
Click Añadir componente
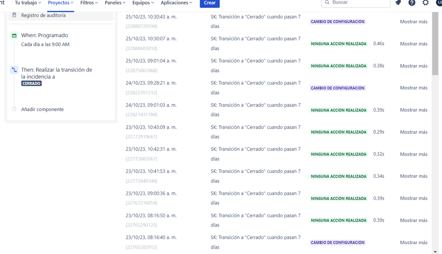click(x=42, y=109)
